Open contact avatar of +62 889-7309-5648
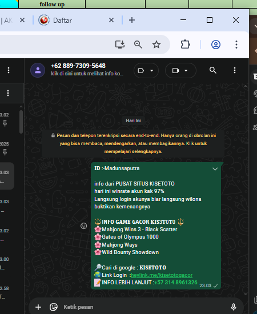This screenshot has width=257, height=314. click(x=38, y=70)
